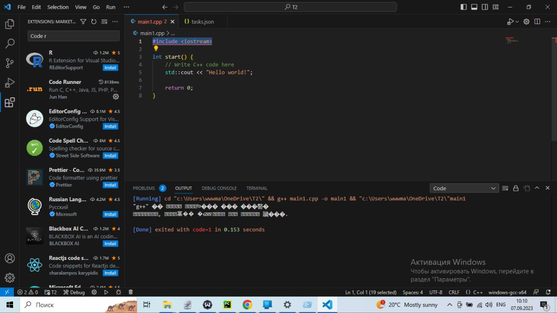Image resolution: width=557 pixels, height=313 pixels.
Task: Open the Search view in activity bar
Action: click(10, 43)
